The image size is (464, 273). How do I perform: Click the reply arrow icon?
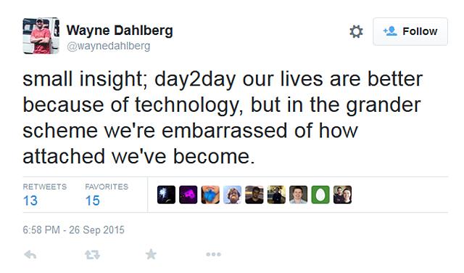(30, 254)
